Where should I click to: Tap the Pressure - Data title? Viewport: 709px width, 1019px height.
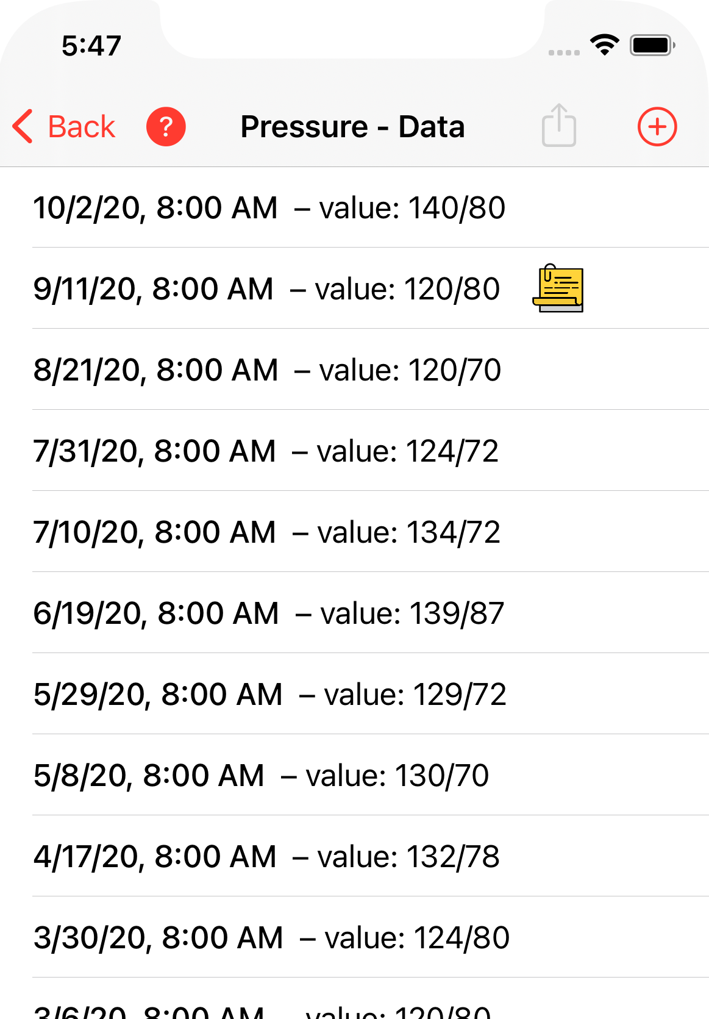(x=352, y=127)
